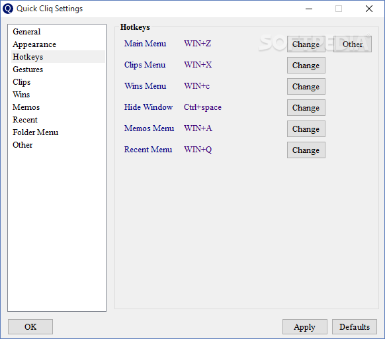The height and width of the screenshot is (339, 385).
Task: Click the Main Menu label
Action: (x=145, y=44)
